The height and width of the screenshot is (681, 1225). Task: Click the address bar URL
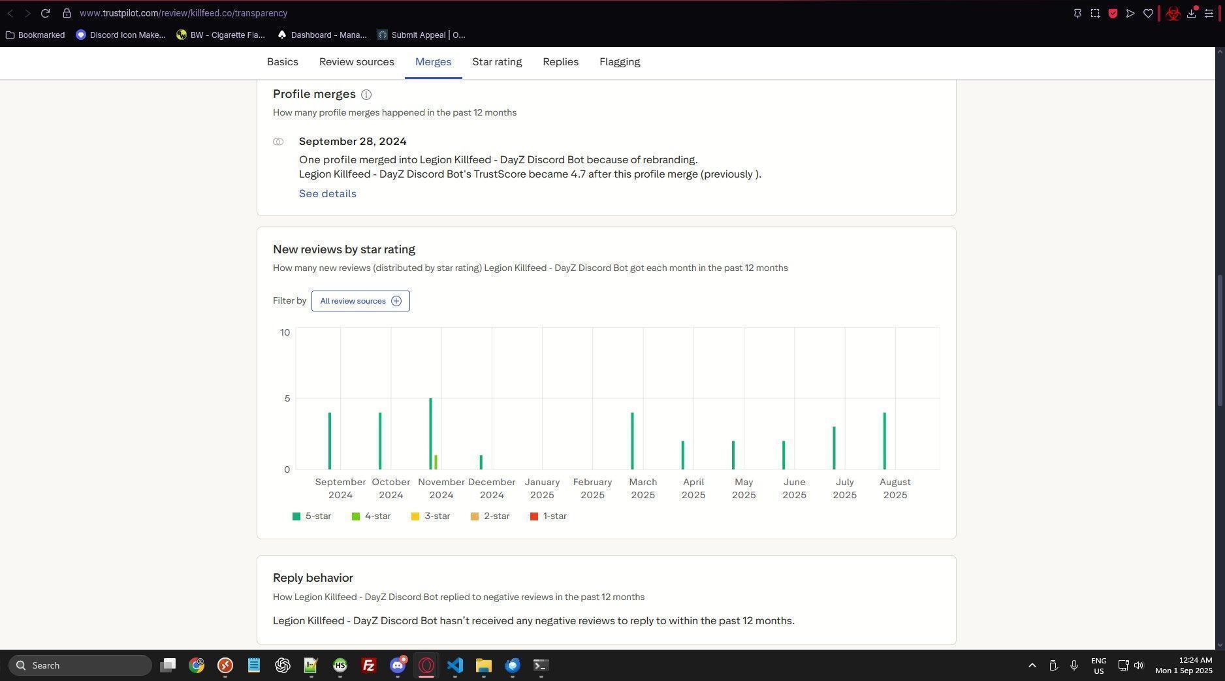pyautogui.click(x=183, y=13)
